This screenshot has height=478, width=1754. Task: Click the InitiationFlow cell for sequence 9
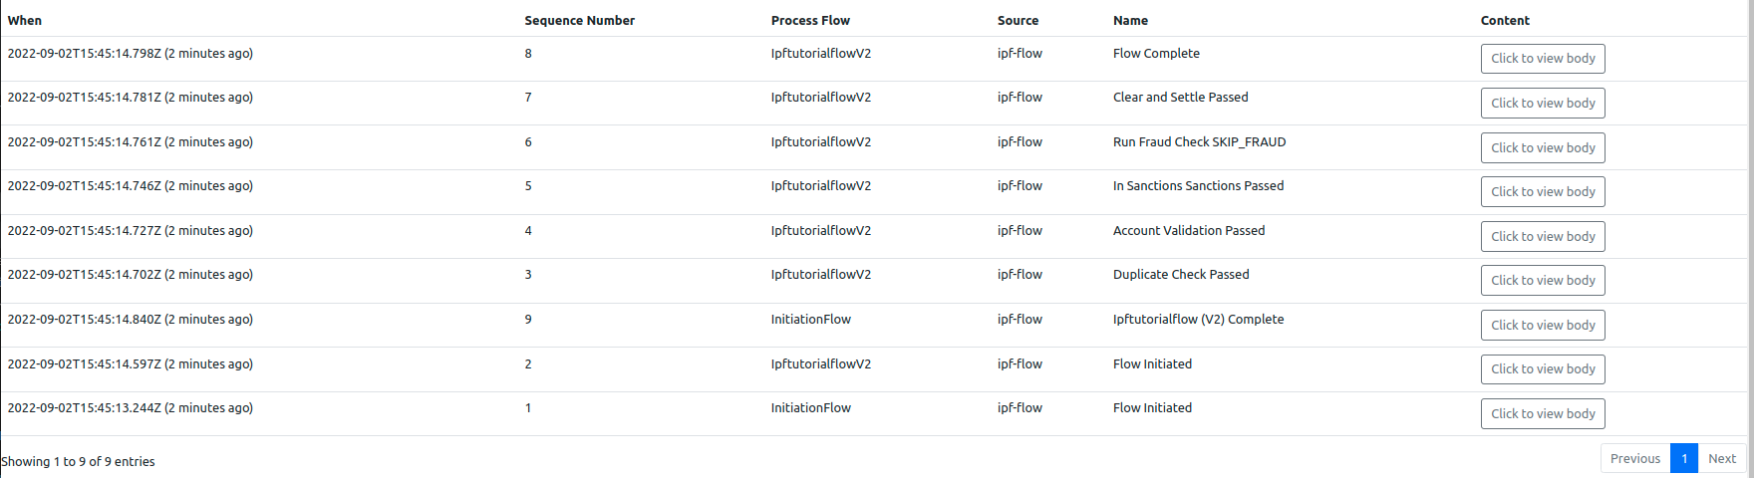tap(810, 320)
